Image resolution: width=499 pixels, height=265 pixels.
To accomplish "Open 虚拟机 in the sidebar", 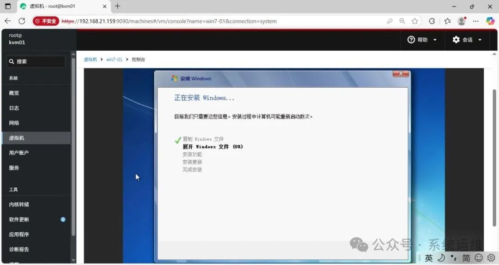I will click(x=36, y=138).
